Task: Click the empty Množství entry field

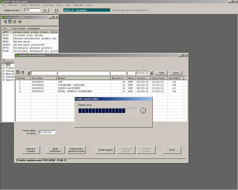Action: (x=118, y=73)
